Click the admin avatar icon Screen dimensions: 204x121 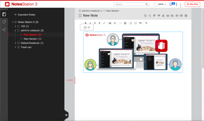tap(155, 4)
